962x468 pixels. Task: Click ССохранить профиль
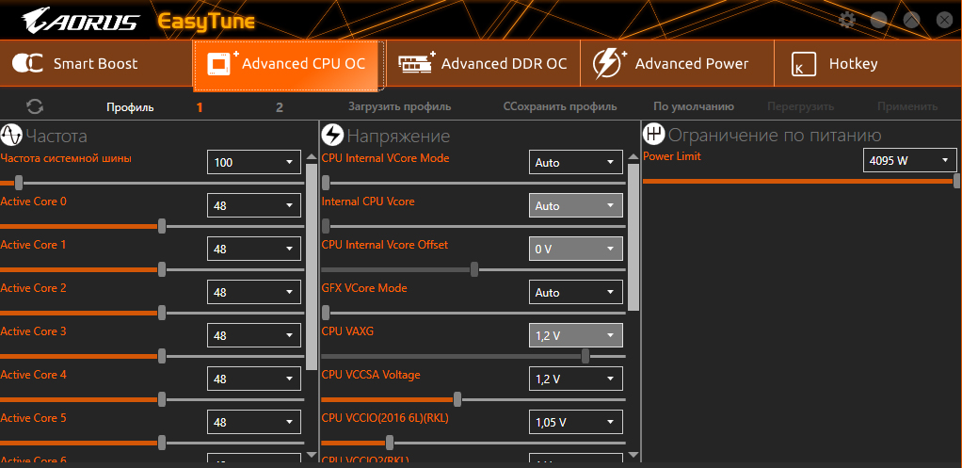click(x=560, y=106)
